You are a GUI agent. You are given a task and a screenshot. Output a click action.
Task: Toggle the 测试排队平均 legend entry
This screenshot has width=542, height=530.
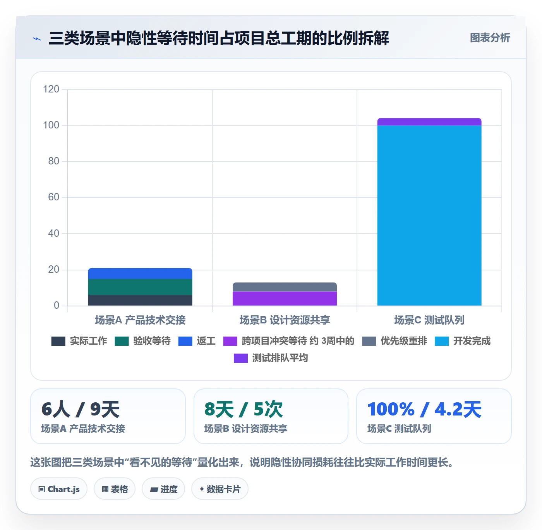coord(271,358)
